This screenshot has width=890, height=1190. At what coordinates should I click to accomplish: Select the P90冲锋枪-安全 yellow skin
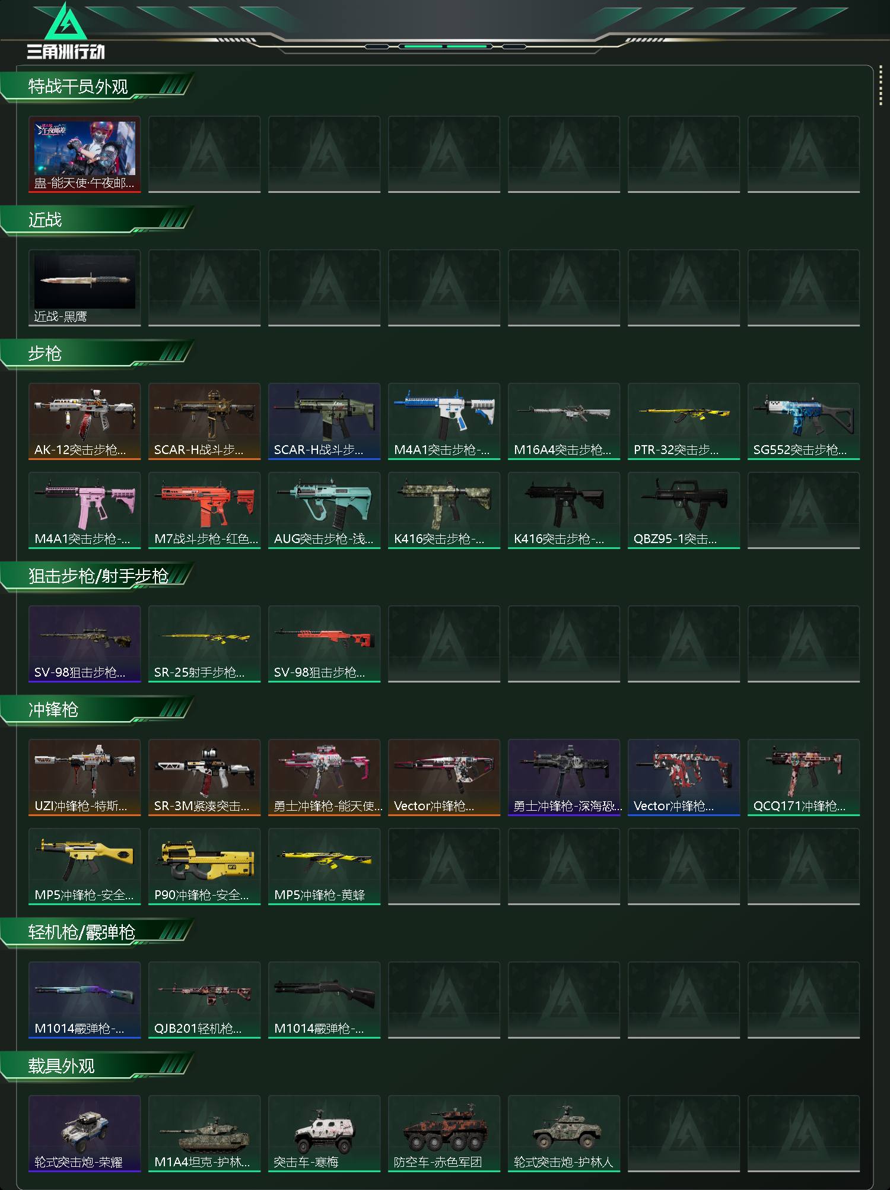pyautogui.click(x=205, y=867)
